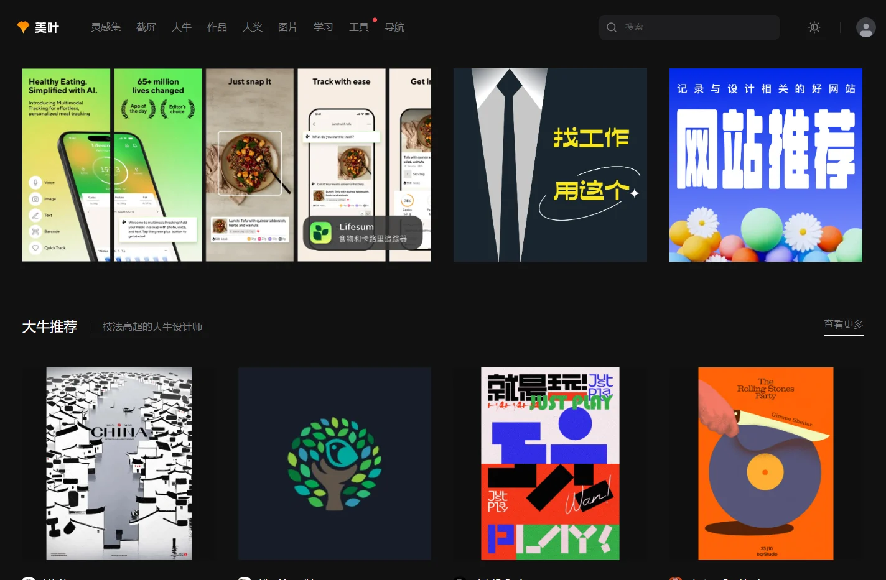Open the 灵感集 menu item
886x580 pixels.
tap(106, 27)
